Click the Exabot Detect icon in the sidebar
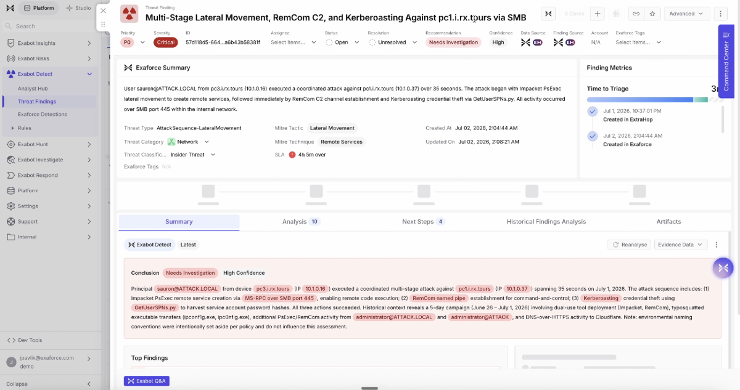Viewport: 740px width, 390px height. pos(11,74)
